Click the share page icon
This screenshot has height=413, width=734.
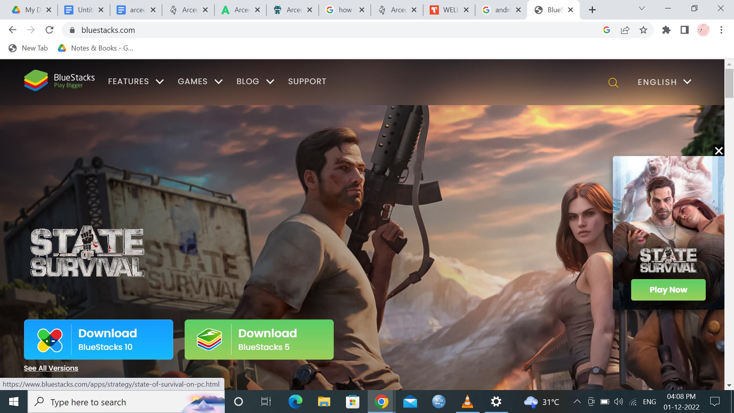pyautogui.click(x=625, y=30)
